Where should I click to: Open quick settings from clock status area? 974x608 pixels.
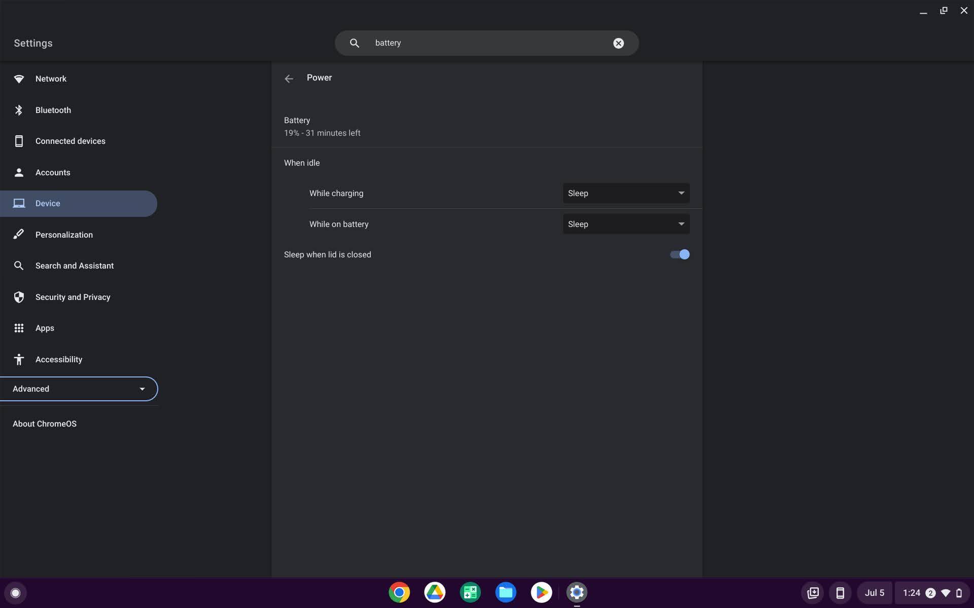click(931, 593)
